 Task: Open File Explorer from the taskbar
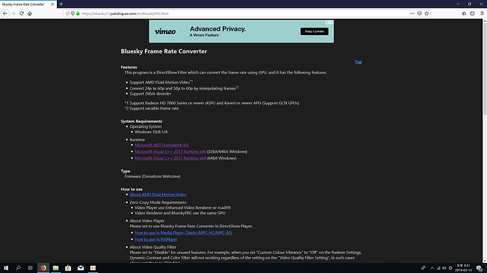coord(55,268)
